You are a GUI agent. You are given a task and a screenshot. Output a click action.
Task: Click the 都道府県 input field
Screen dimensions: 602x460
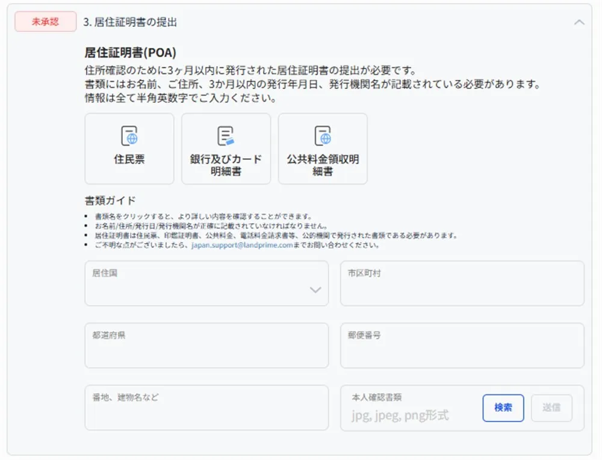coord(206,345)
